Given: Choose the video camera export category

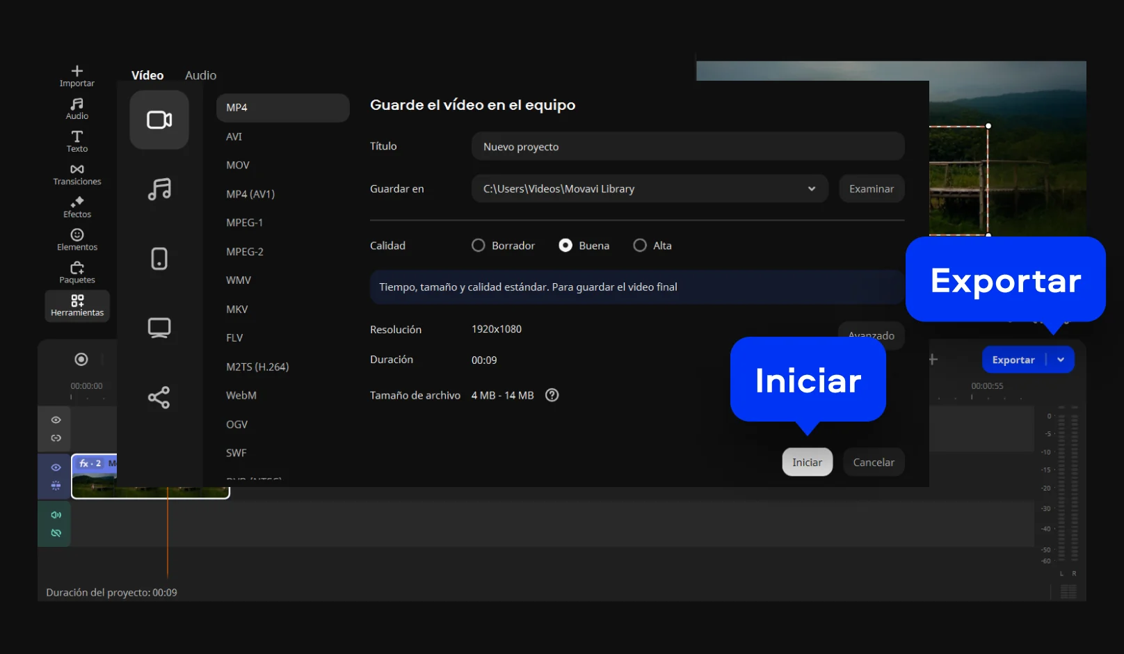Looking at the screenshot, I should 159,120.
